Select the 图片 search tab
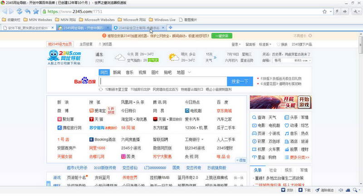 pyautogui.click(x=155, y=72)
